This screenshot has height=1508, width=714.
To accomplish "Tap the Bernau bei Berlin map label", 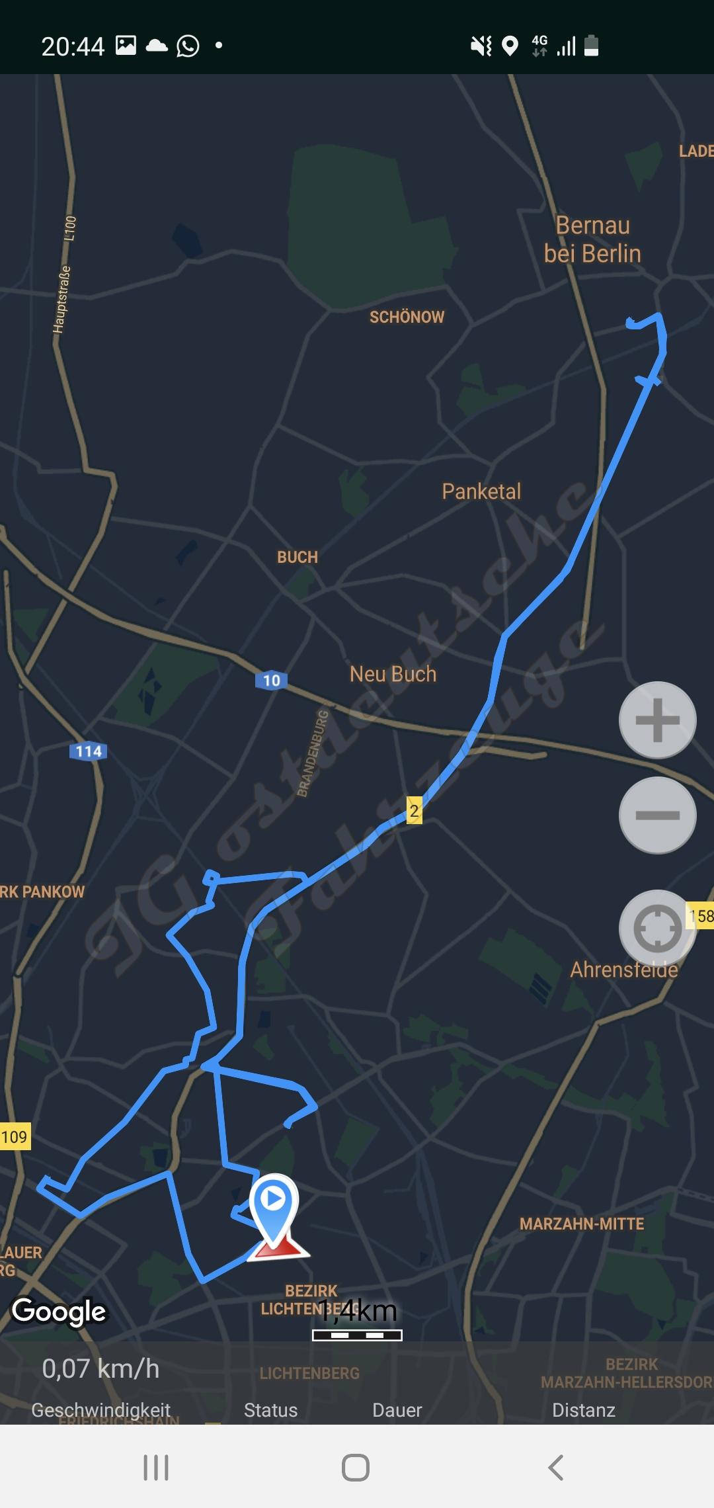I will (x=592, y=239).
